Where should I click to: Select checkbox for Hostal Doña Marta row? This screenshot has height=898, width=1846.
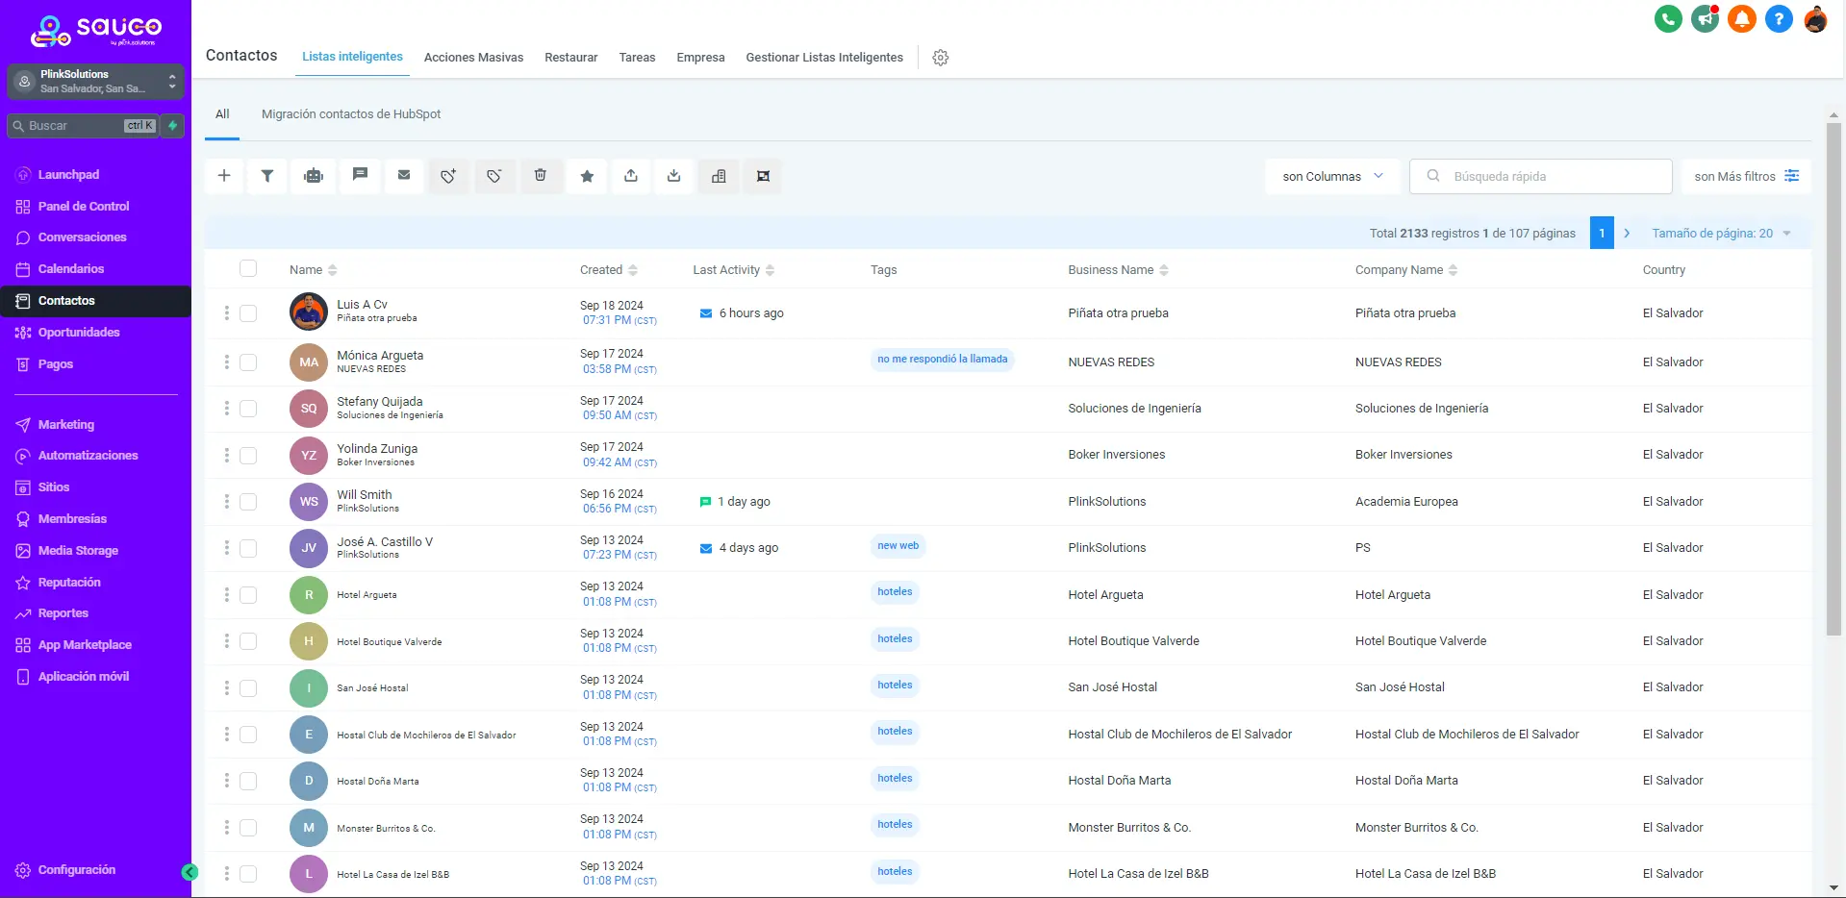tap(248, 781)
